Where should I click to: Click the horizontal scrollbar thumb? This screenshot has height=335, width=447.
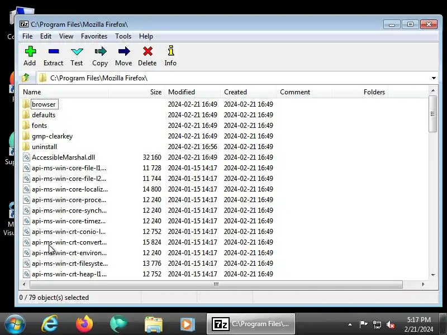click(x=216, y=284)
